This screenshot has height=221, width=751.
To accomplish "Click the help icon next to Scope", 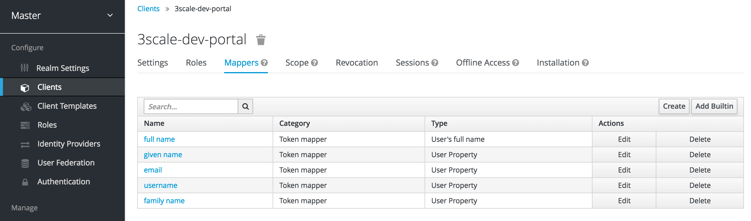I will click(x=315, y=63).
